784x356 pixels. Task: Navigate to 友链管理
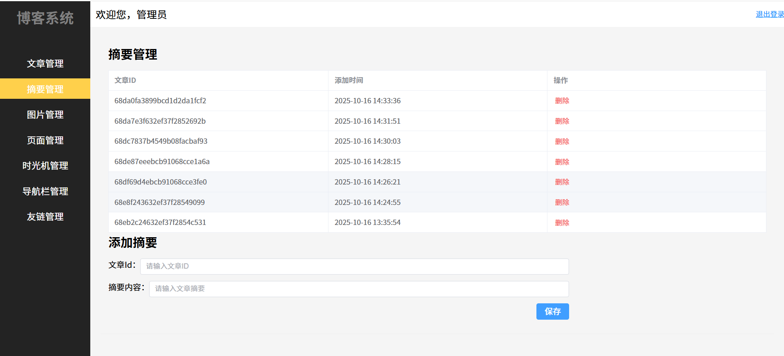click(x=45, y=217)
